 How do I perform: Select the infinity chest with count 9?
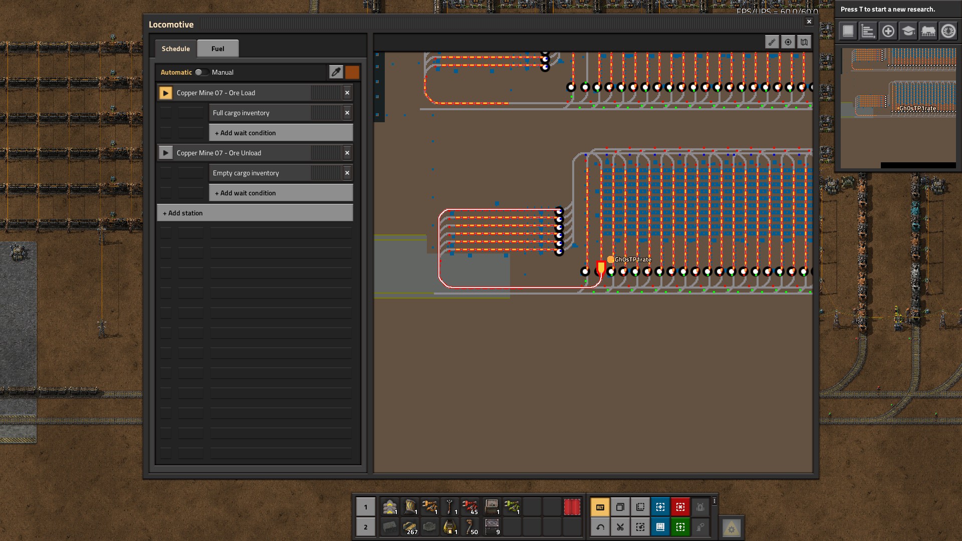click(492, 527)
